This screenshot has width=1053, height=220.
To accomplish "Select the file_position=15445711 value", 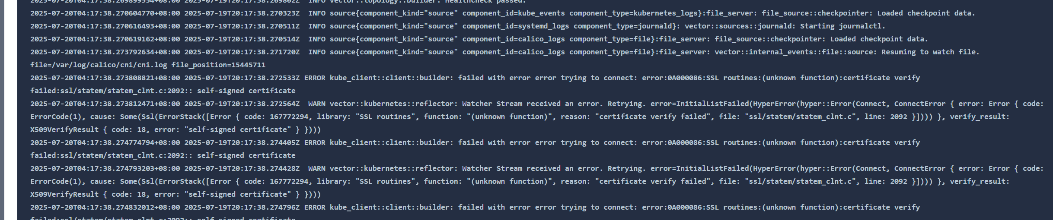I will (218, 65).
